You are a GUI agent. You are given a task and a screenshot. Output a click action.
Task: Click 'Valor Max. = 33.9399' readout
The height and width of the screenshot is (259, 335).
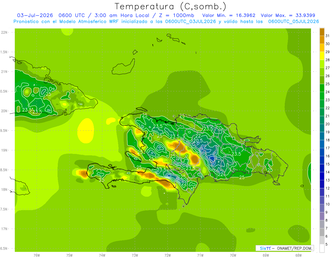(x=288, y=15)
